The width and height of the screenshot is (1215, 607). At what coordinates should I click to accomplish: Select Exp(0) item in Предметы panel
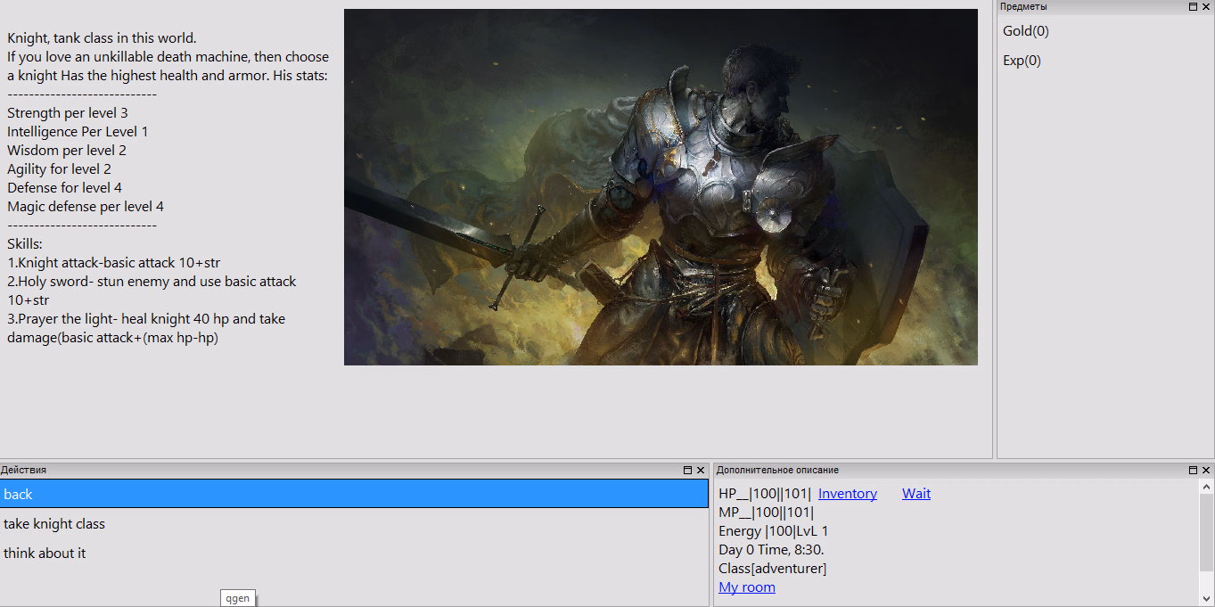[1022, 61]
